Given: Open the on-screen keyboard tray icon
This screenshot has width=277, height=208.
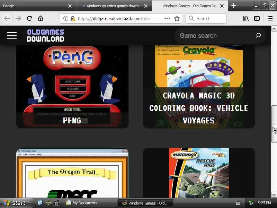Looking at the screenshot, I should click(238, 203).
